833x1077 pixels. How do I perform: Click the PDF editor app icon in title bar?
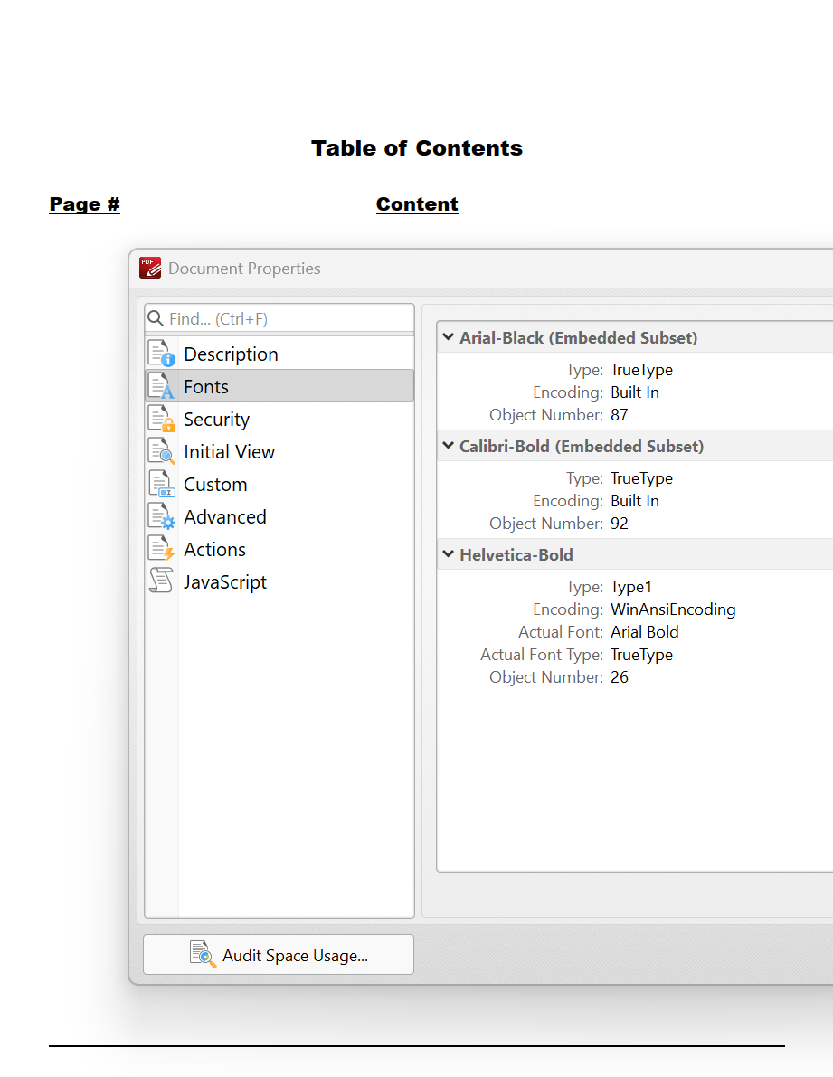(150, 268)
